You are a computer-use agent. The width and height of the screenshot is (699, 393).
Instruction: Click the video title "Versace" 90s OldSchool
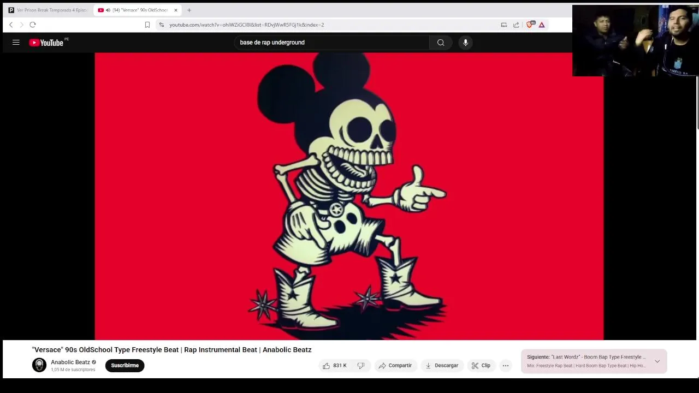[x=171, y=350]
